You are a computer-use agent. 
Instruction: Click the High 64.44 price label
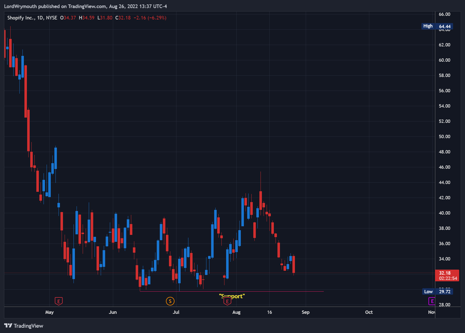pos(437,26)
